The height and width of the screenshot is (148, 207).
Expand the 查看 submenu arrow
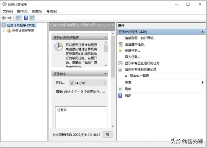tap(203, 83)
